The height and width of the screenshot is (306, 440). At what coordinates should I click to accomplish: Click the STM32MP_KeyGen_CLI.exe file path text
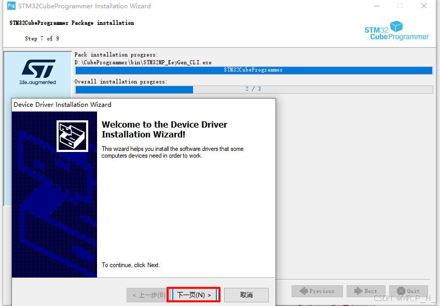143,62
